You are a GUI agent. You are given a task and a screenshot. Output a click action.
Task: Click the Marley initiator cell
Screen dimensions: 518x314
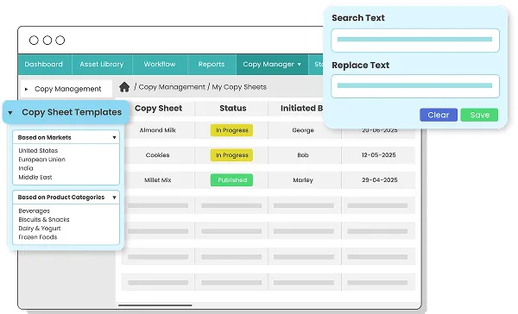click(x=303, y=180)
